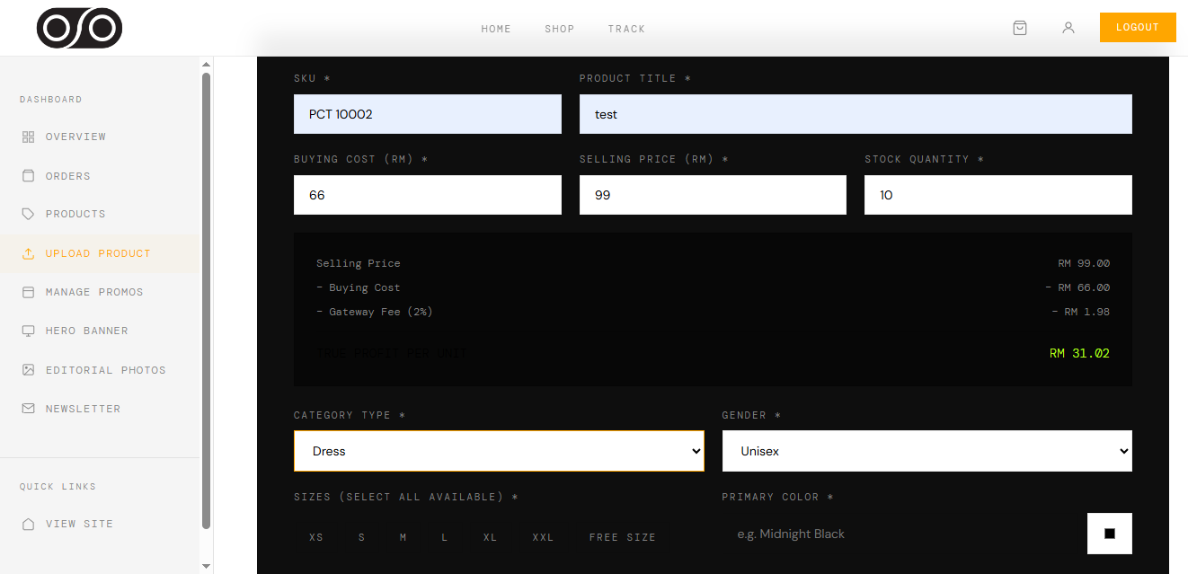Screen dimensions: 1188x574
Task: Toggle the XS size option
Action: (x=316, y=537)
